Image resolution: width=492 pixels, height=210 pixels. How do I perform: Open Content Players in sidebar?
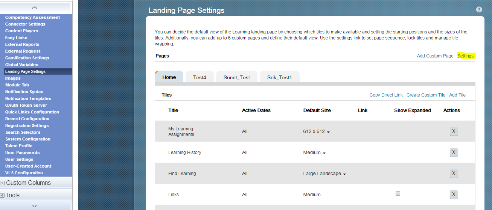[x=21, y=31]
